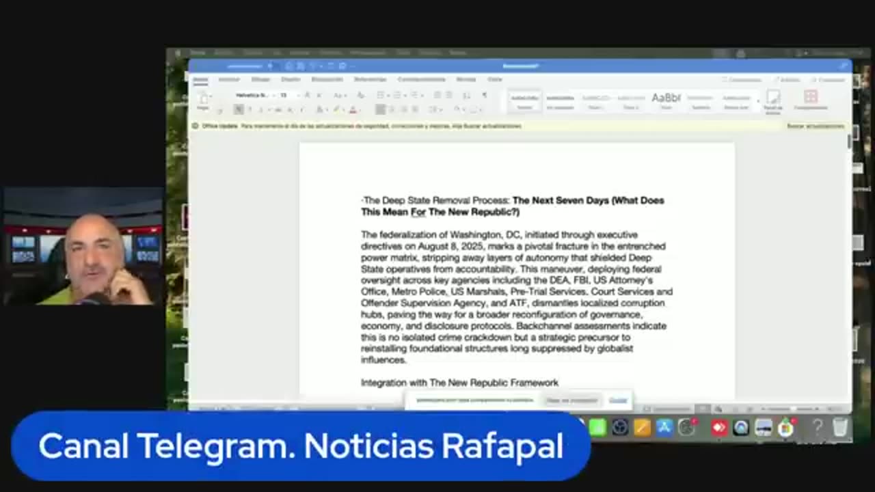Clear all formatting with the eraser icon
Viewport: 875px width, 492px height.
click(360, 95)
